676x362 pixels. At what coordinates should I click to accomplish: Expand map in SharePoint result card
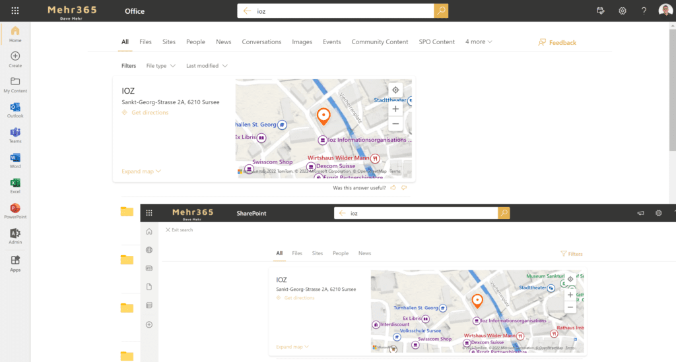(x=292, y=346)
